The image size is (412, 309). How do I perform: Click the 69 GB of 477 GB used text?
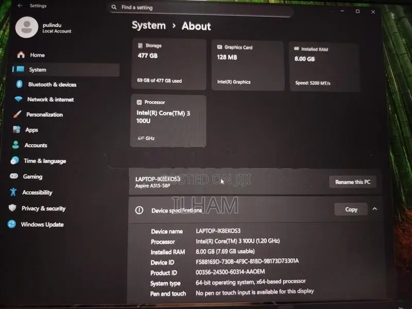(160, 81)
